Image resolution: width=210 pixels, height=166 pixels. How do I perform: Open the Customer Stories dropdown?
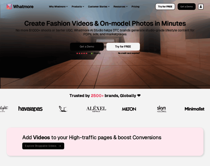(x=99, y=7)
